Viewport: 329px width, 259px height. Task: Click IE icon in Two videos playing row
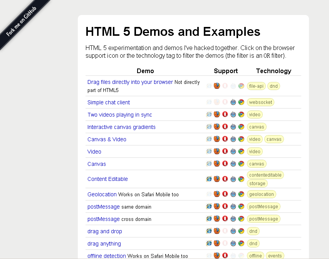pyautogui.click(x=209, y=114)
